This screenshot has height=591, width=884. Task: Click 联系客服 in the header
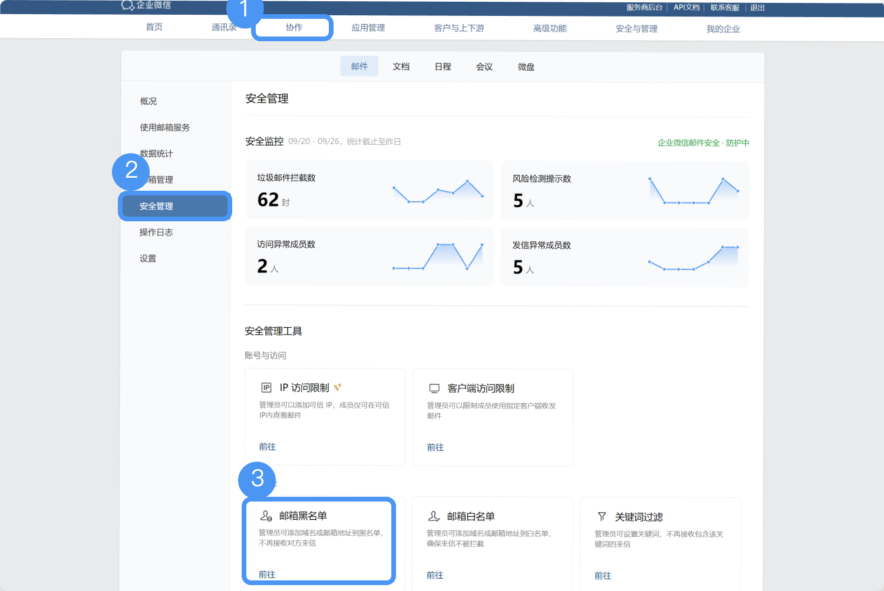click(x=725, y=8)
